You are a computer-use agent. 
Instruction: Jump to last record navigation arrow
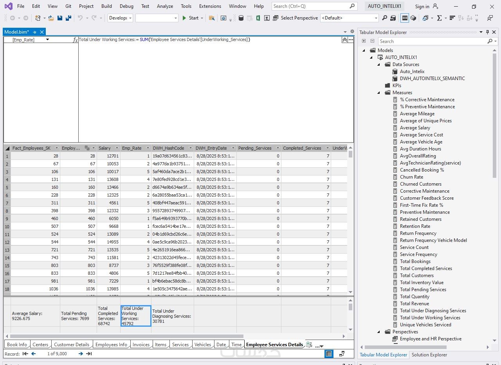[x=89, y=354]
